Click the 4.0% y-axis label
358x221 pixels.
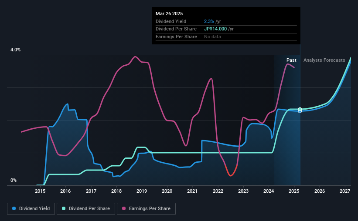[15, 50]
